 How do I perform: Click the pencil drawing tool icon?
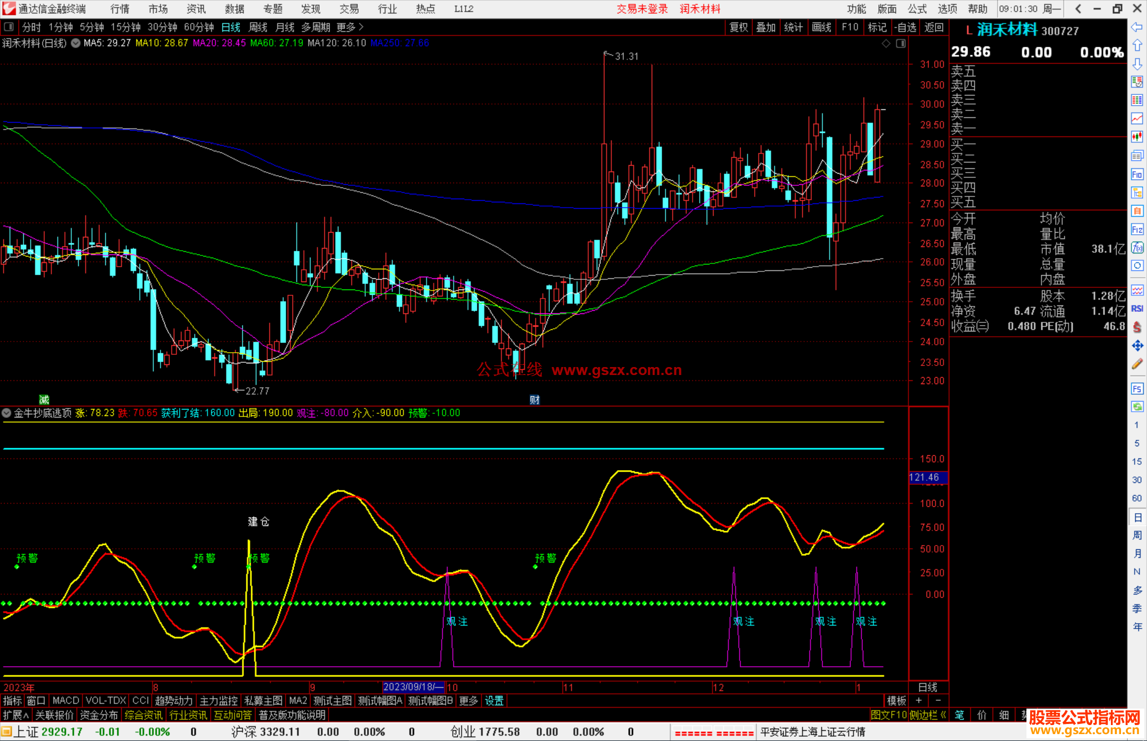[x=1137, y=364]
